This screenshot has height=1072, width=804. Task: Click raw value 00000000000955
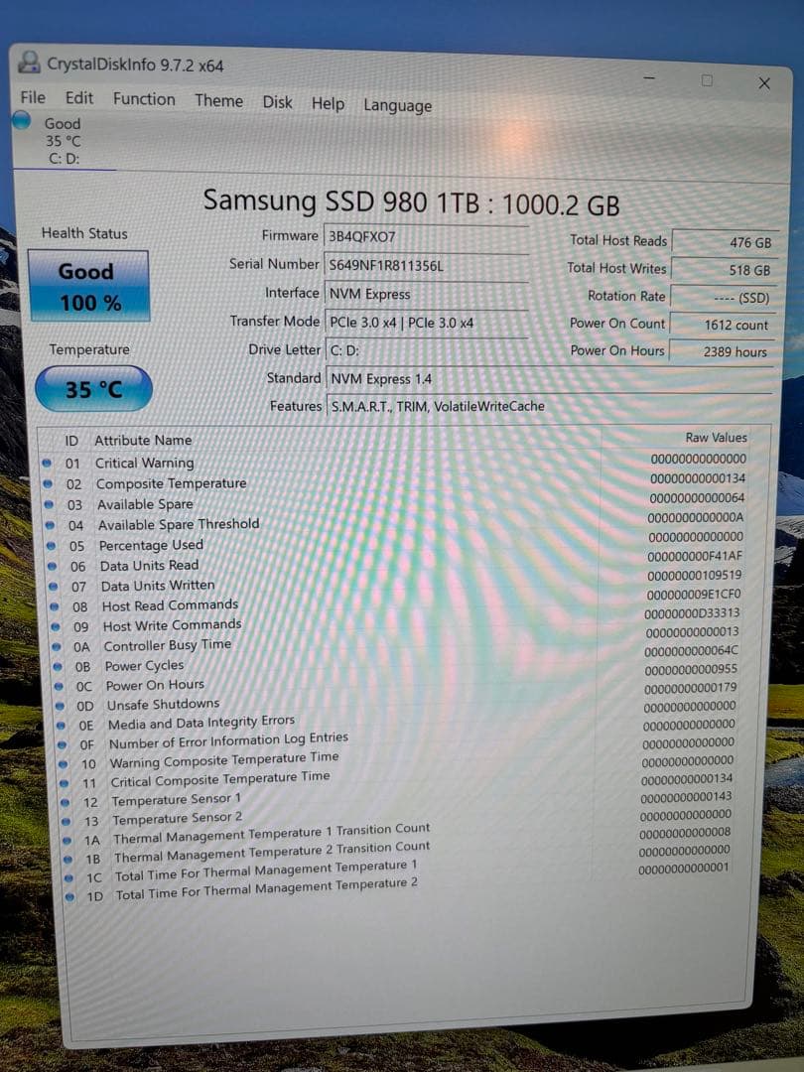pyautogui.click(x=691, y=669)
